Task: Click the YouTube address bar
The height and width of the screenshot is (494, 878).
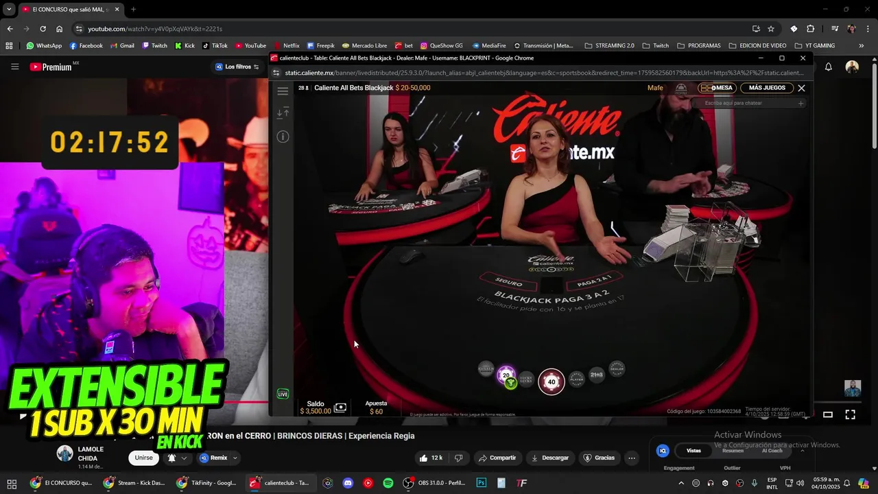Action: [412, 29]
